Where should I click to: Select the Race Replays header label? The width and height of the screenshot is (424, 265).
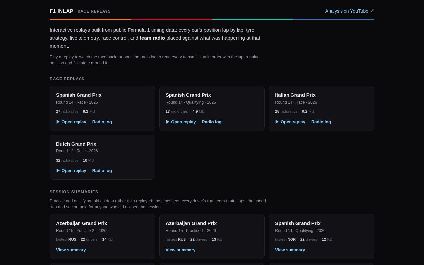tap(94, 11)
